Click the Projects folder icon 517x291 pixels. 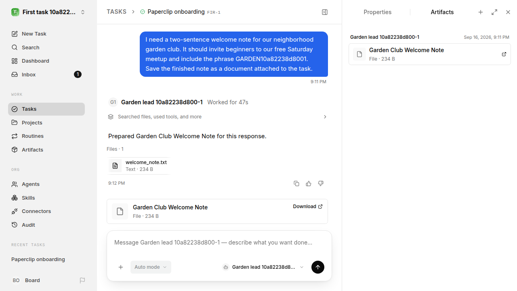pyautogui.click(x=15, y=122)
